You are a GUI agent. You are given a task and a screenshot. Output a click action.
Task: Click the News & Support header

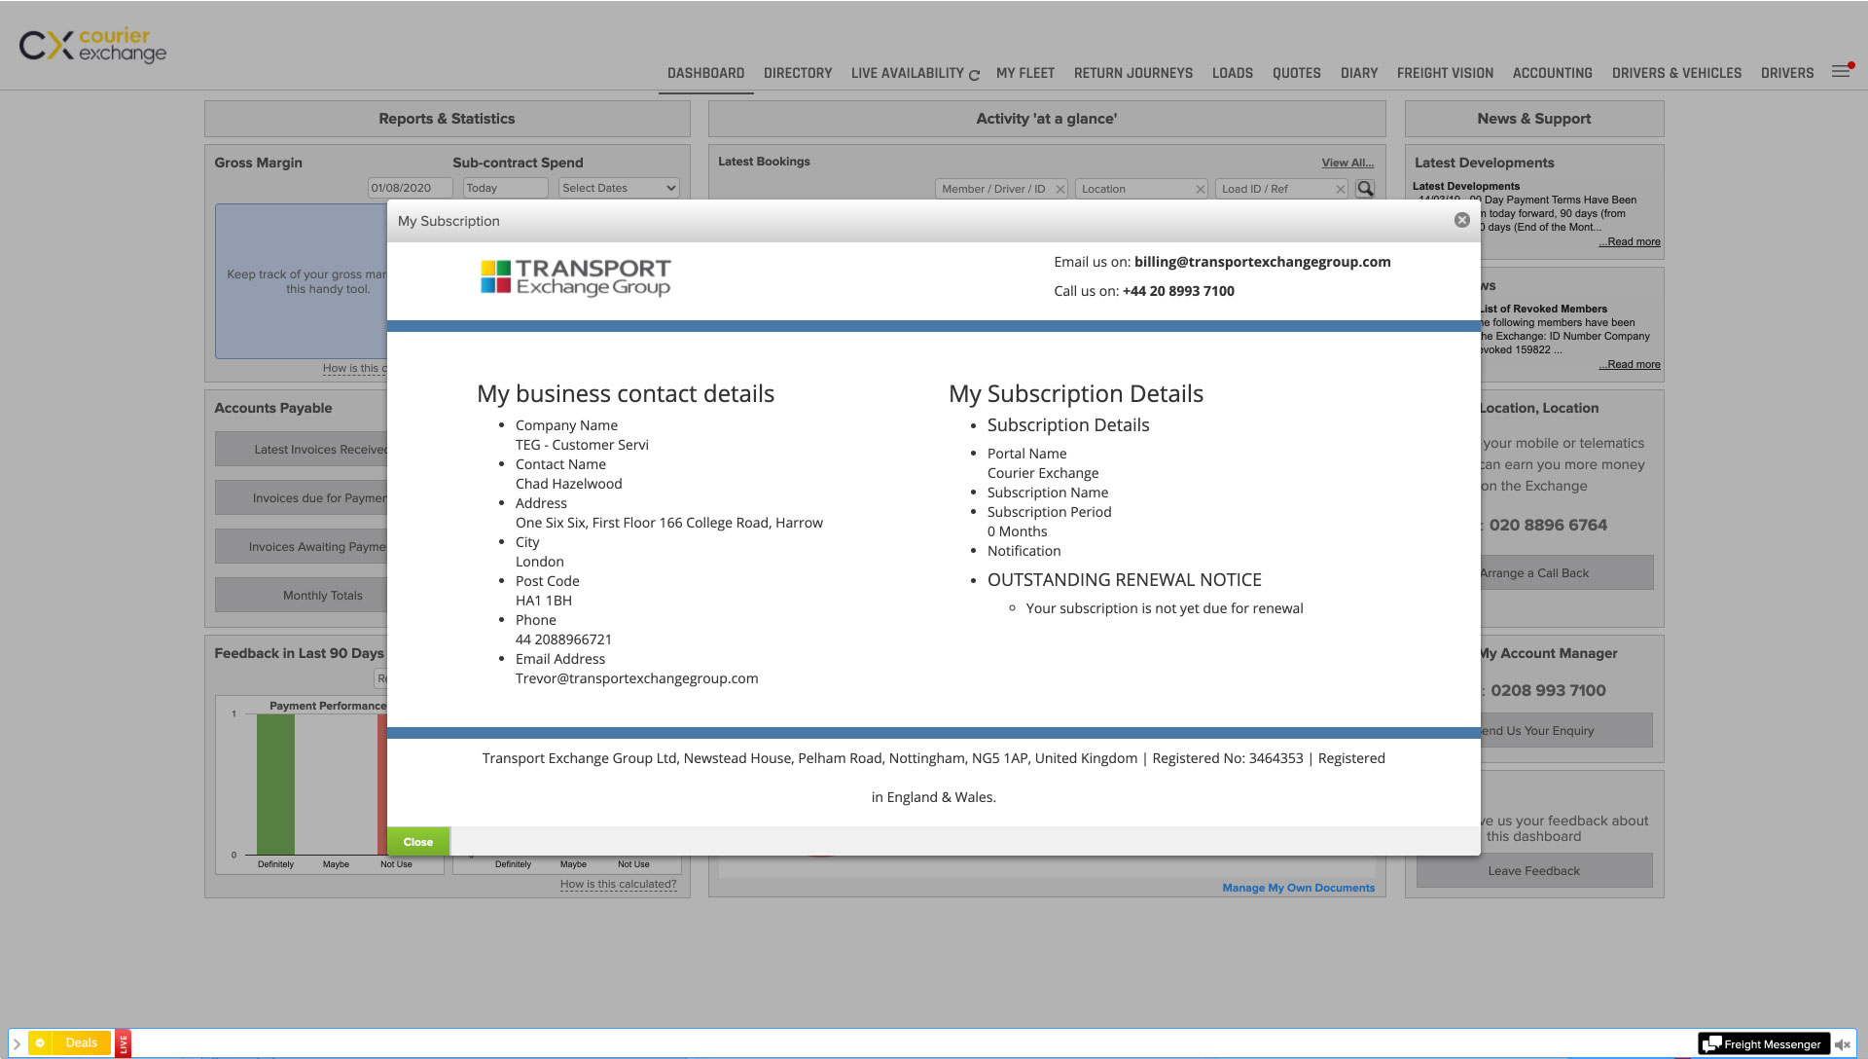coord(1534,119)
